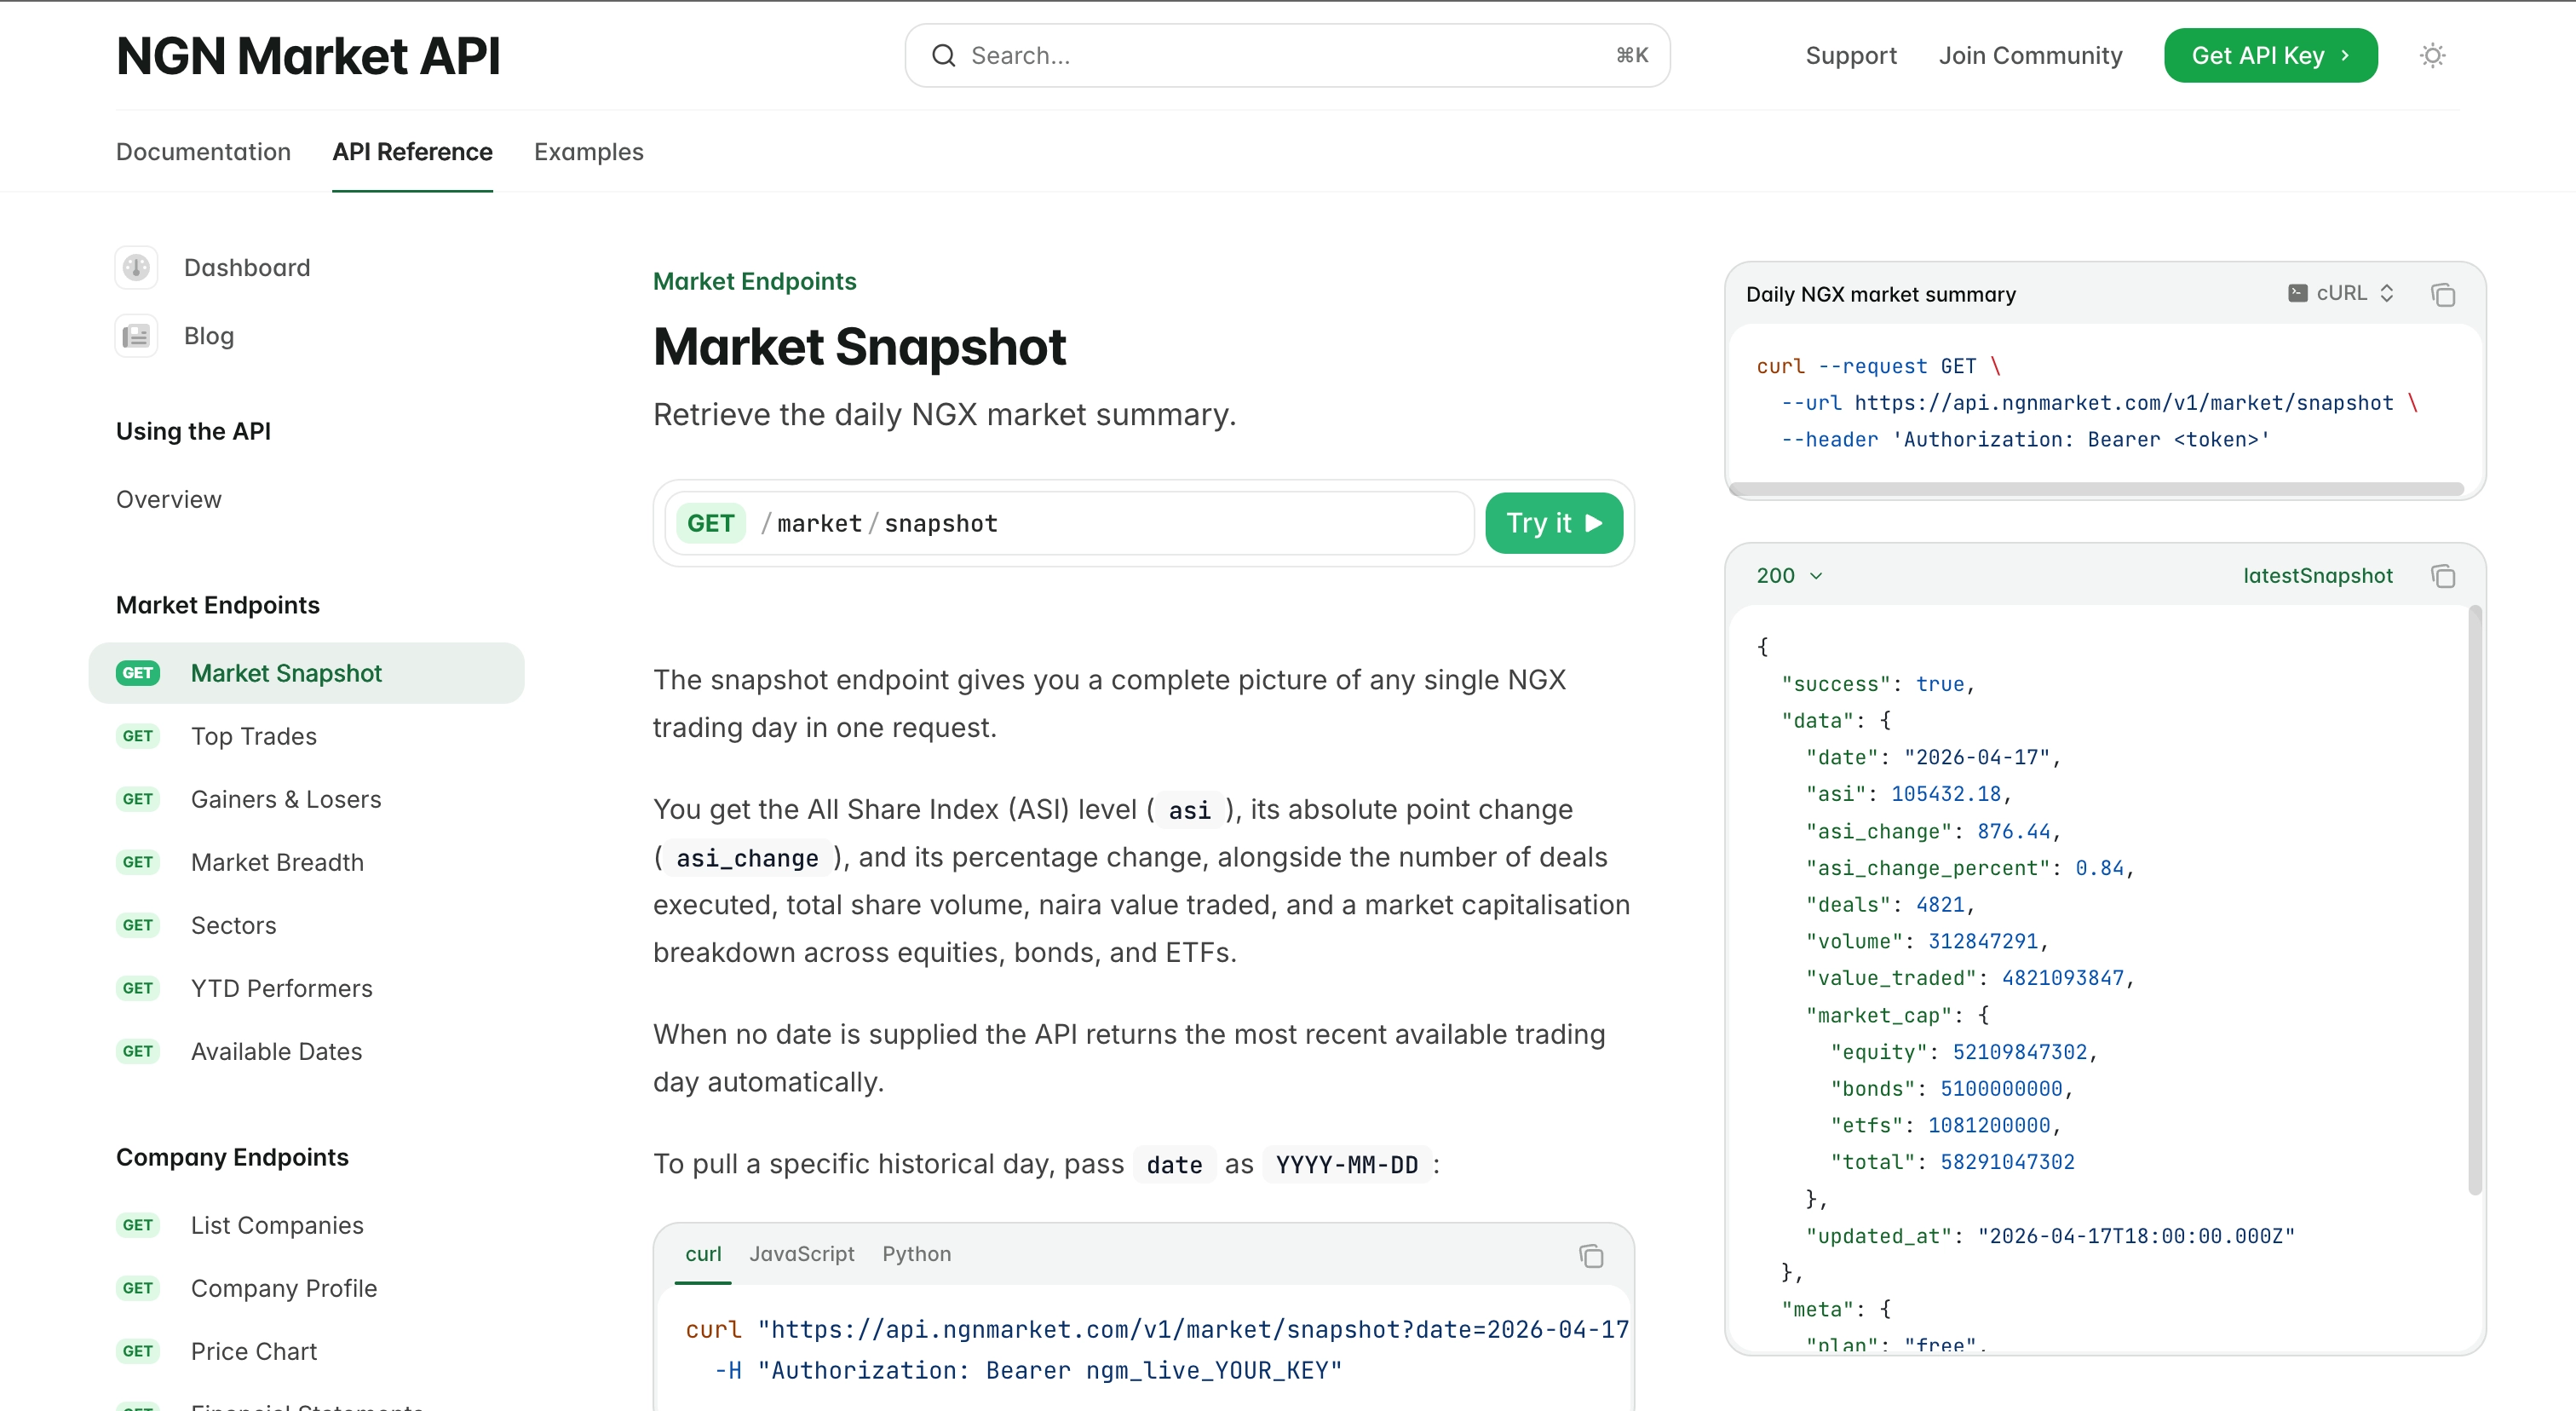Switch code sample to Python
The image size is (2576, 1411).
click(916, 1254)
